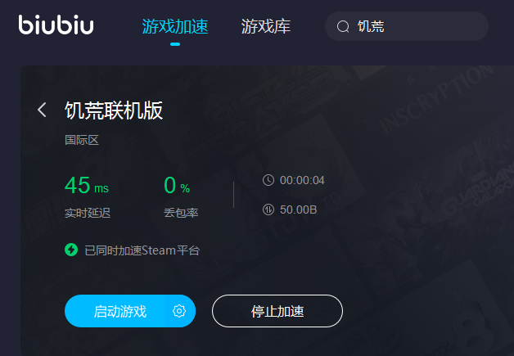Click the search magnifier icon
The width and height of the screenshot is (514, 356).
tap(343, 26)
